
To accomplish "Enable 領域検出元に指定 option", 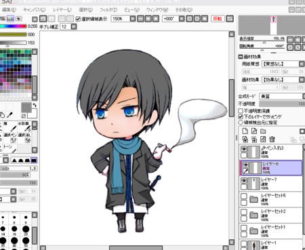I will (241, 123).
